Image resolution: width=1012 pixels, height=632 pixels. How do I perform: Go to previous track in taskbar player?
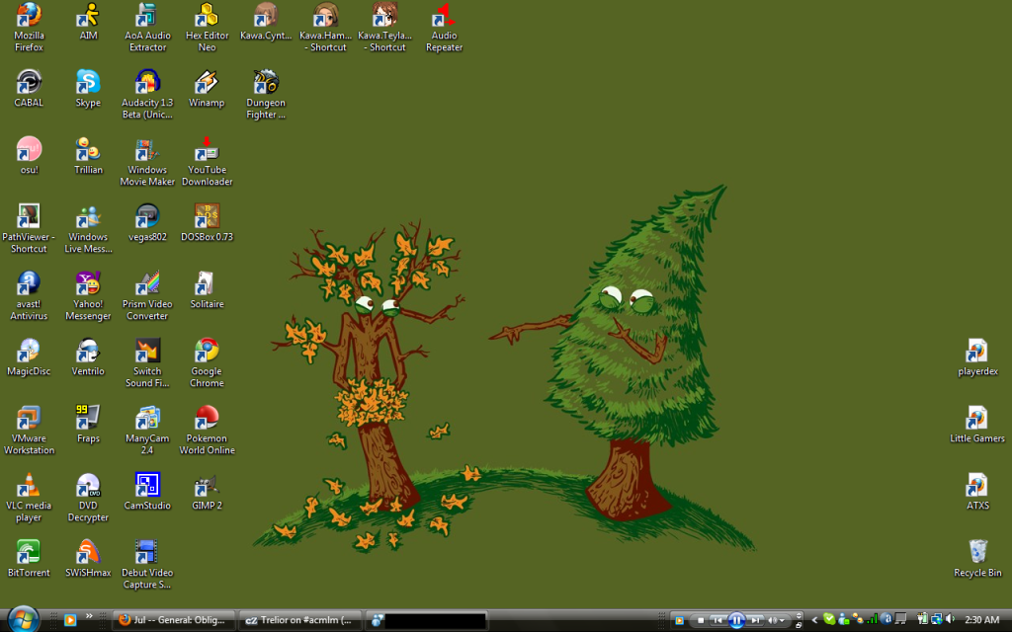718,620
